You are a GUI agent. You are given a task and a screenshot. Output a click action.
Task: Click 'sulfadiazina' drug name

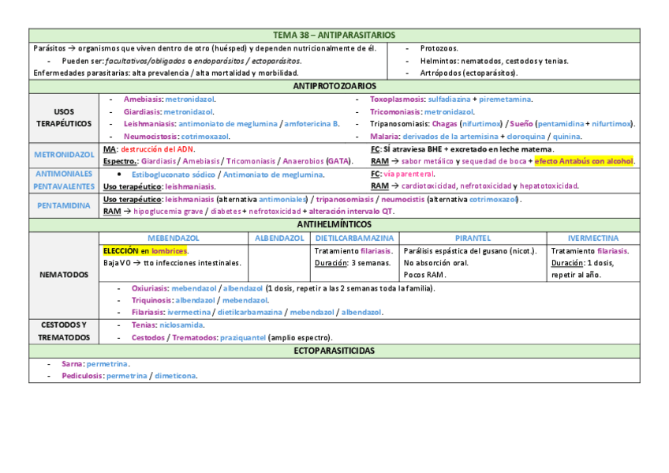[x=449, y=99]
